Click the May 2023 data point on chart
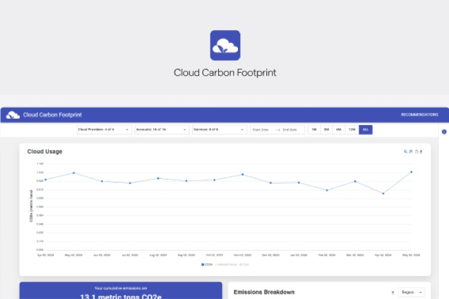 74,173
